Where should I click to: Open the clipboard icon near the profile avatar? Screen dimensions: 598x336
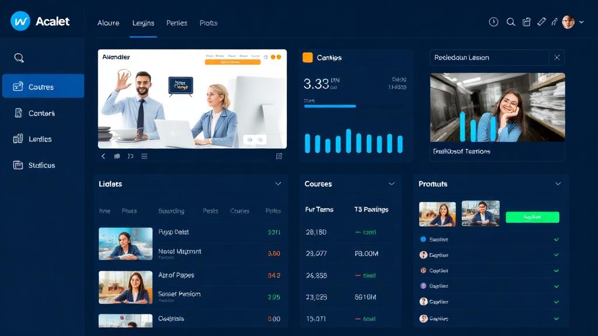pyautogui.click(x=526, y=22)
